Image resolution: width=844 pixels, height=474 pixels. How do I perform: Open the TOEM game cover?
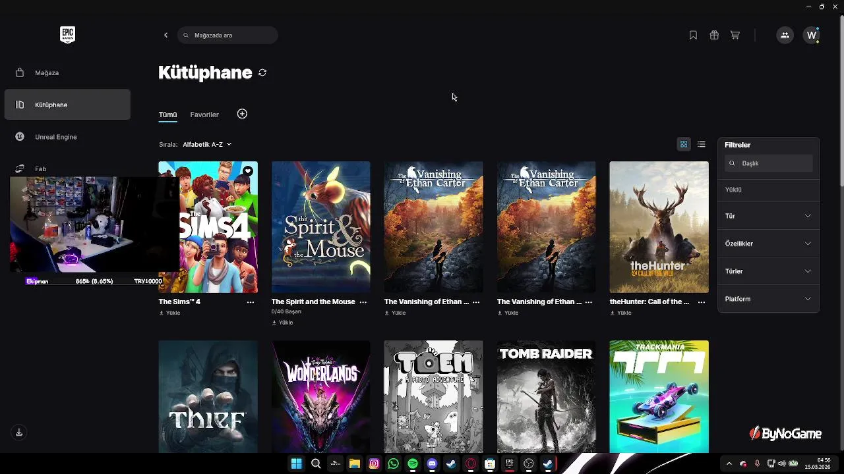434,396
